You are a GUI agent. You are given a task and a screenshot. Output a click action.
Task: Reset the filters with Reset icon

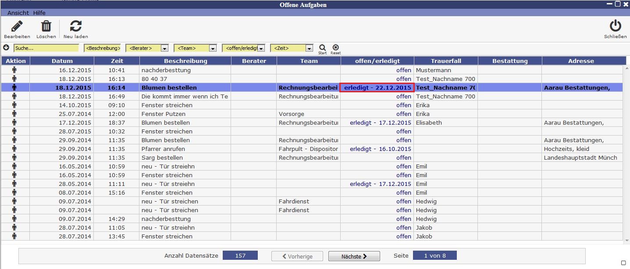(x=335, y=48)
